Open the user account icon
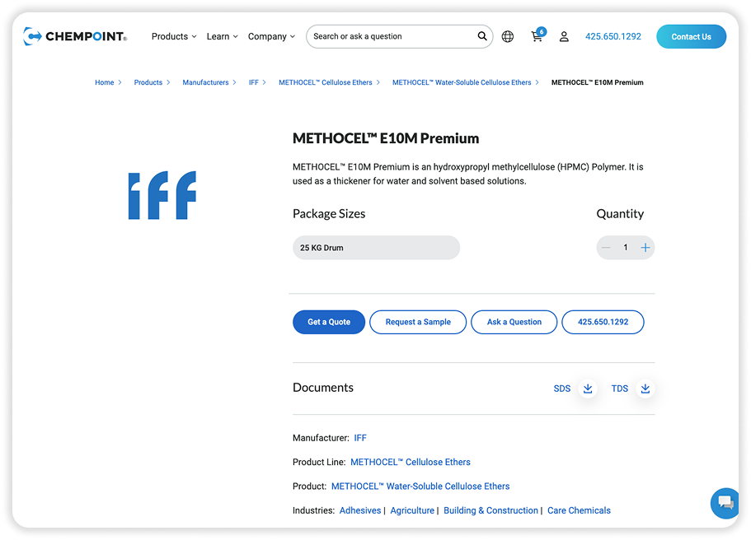 point(564,36)
